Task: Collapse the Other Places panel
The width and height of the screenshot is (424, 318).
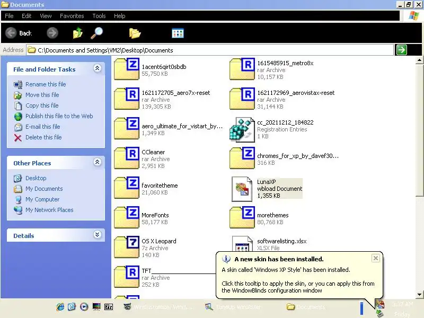Action: (x=98, y=162)
